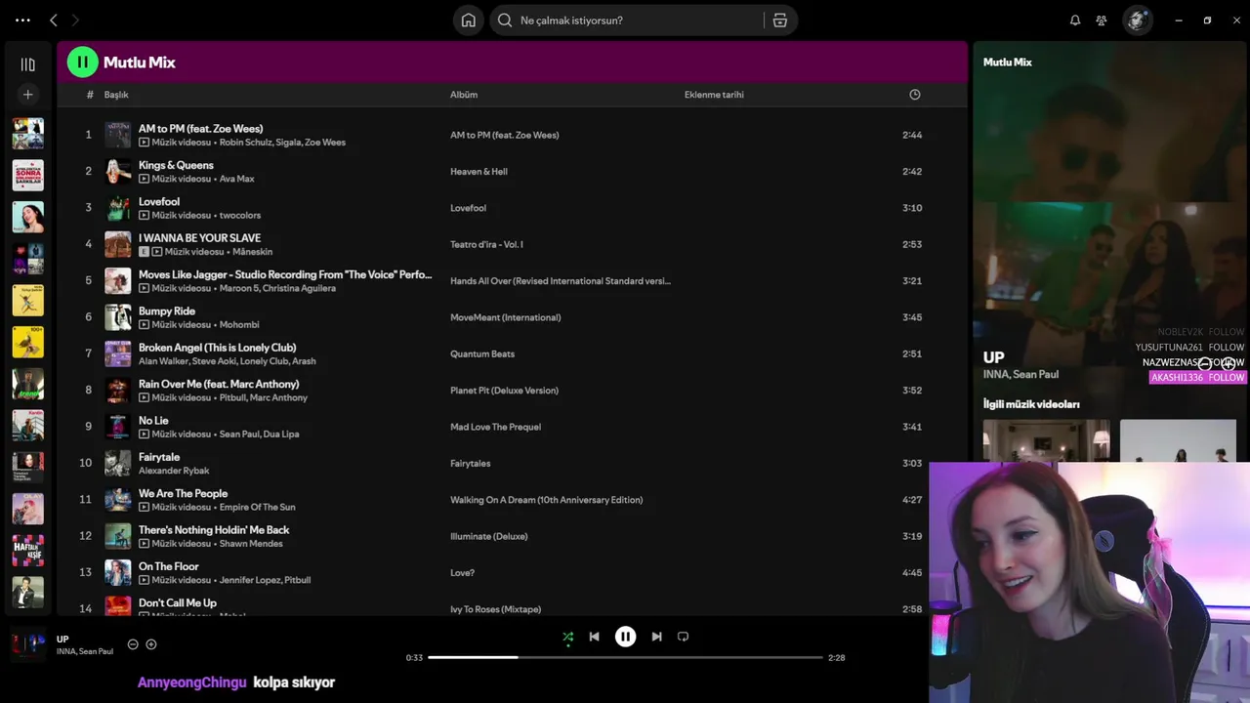Pause playback in bottom player bar

click(x=625, y=637)
